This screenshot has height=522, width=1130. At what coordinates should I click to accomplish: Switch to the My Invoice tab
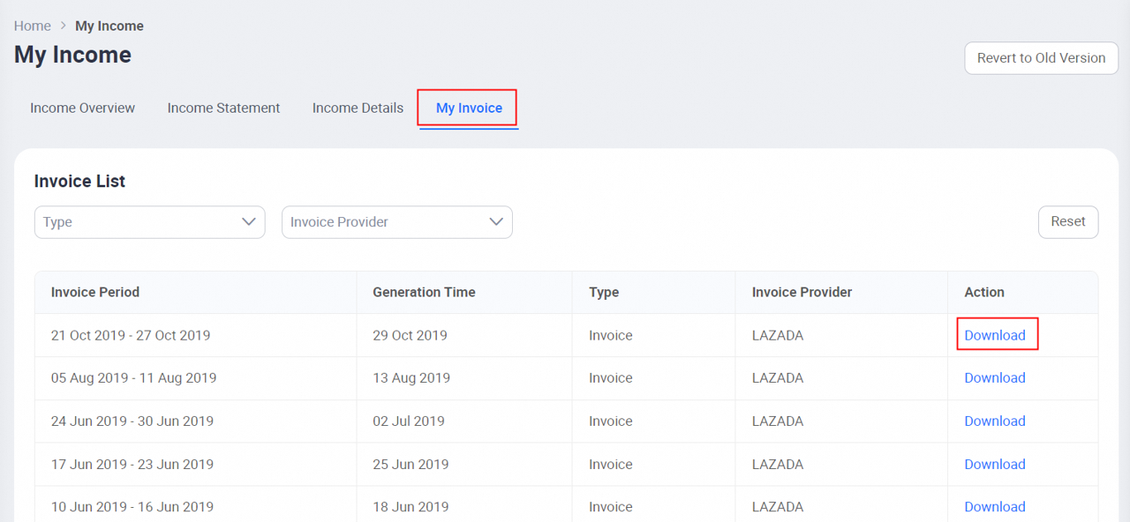tap(466, 107)
